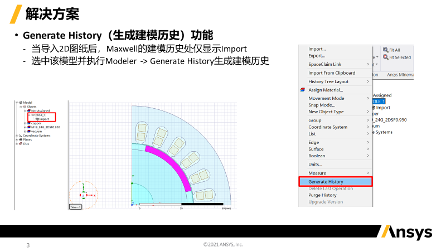The height and width of the screenshot is (251, 446).
Task: Expand the Coordinate Systems tree node
Action: (x=17, y=136)
